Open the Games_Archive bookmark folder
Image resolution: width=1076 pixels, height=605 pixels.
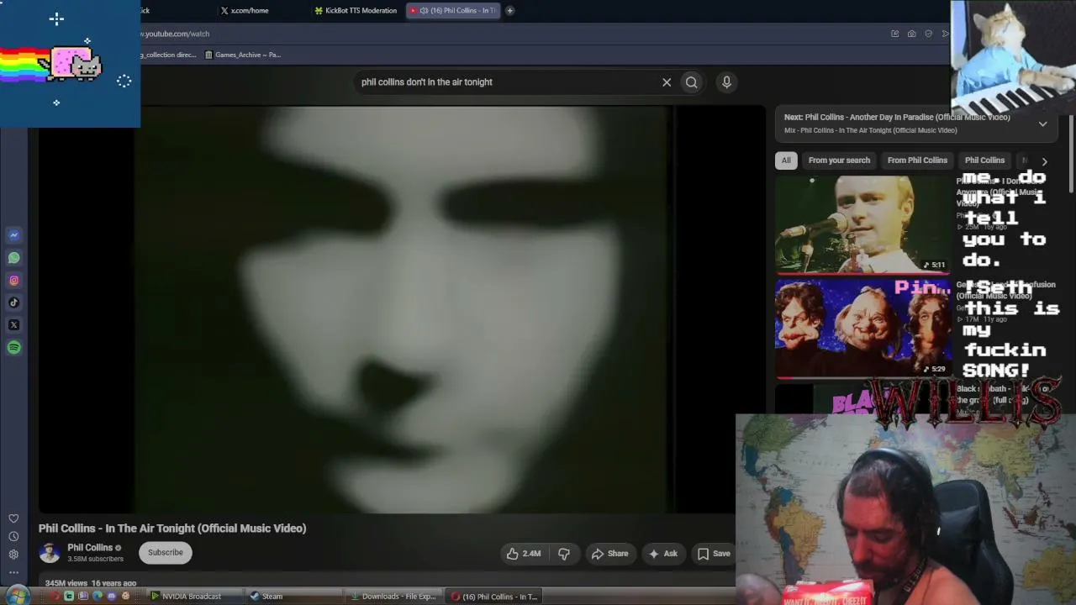pos(243,55)
